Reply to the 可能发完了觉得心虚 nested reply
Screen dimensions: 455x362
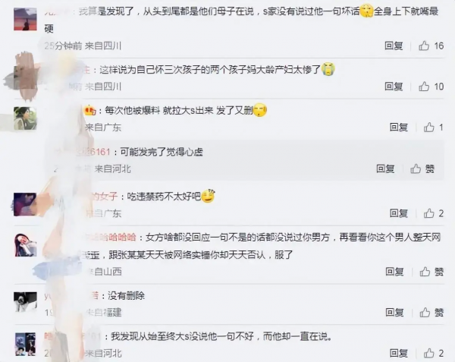(x=385, y=168)
